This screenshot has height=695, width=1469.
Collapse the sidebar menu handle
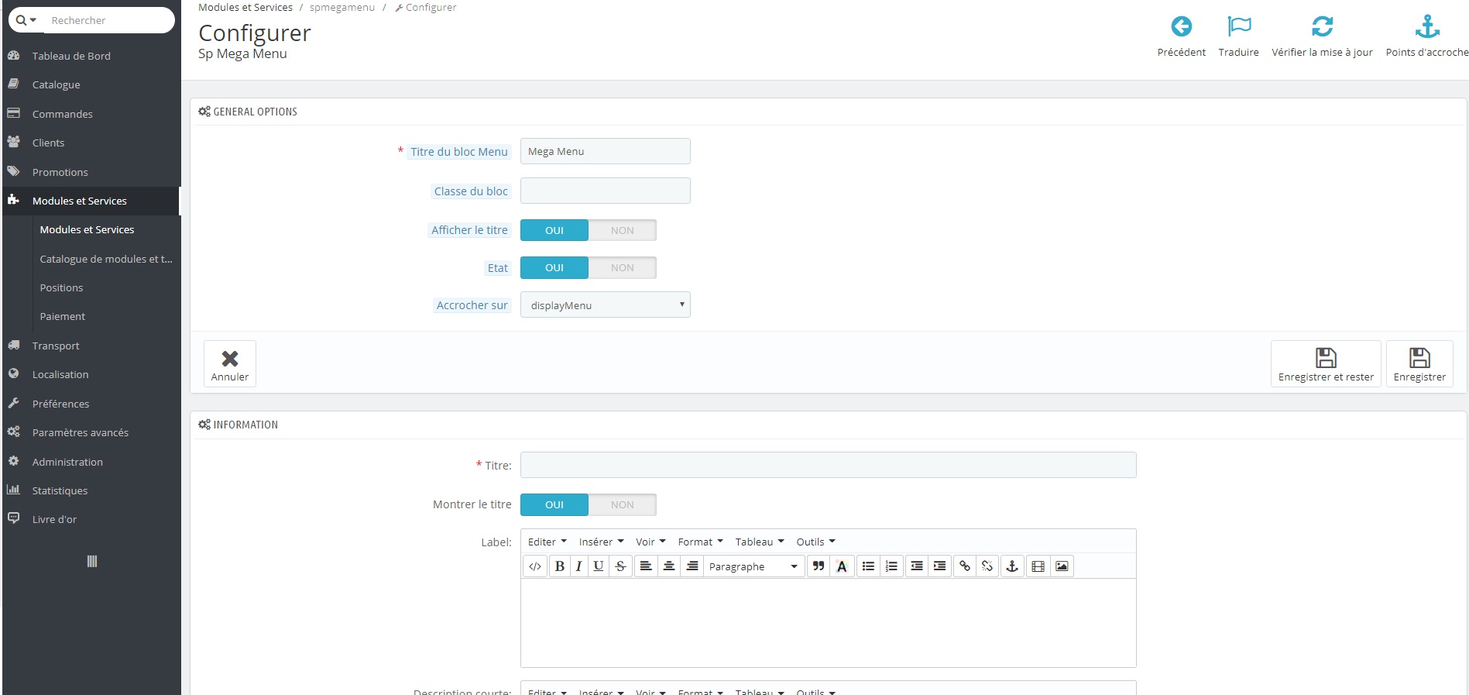[92, 562]
